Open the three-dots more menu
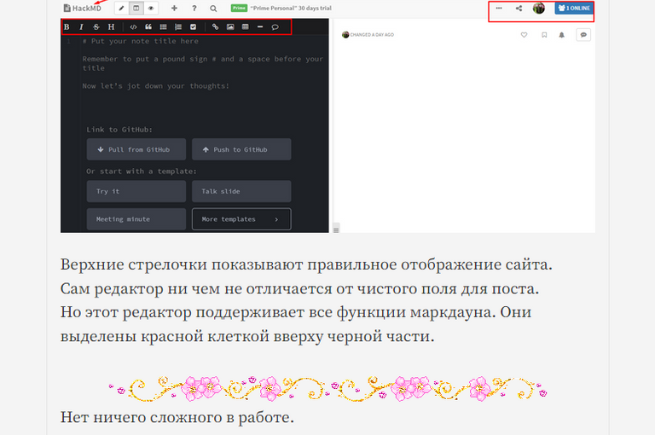Viewport: 655px width, 435px height. point(499,8)
